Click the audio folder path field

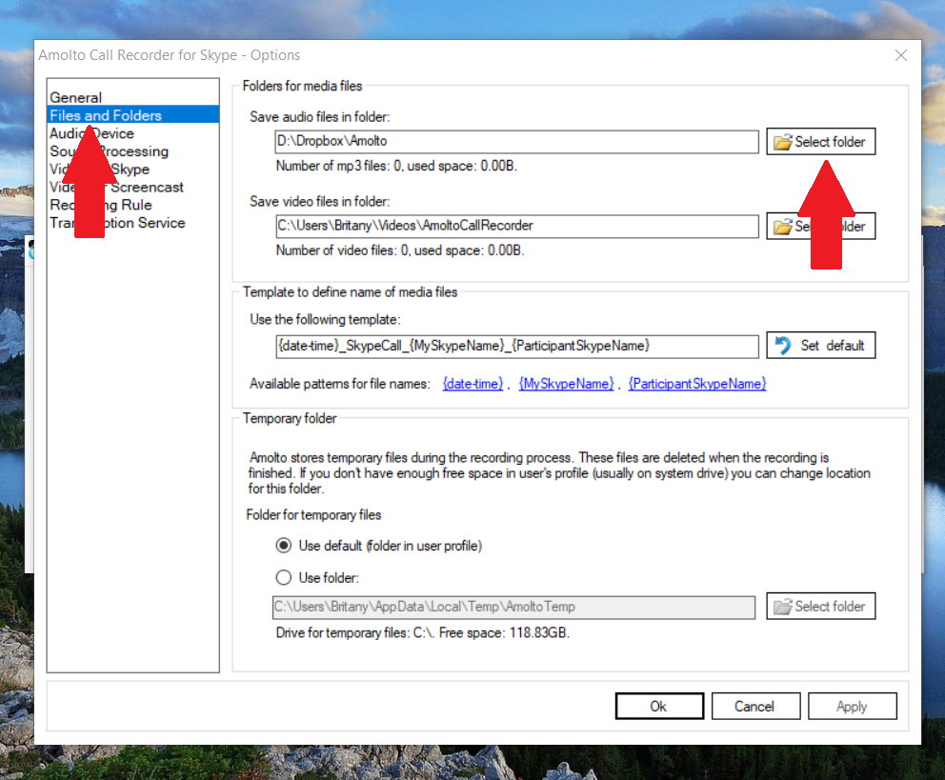coord(516,142)
